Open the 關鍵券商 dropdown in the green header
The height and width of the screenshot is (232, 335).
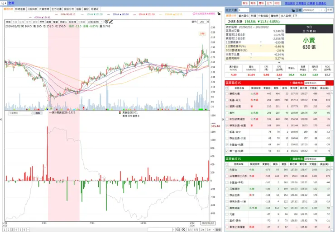(315, 159)
